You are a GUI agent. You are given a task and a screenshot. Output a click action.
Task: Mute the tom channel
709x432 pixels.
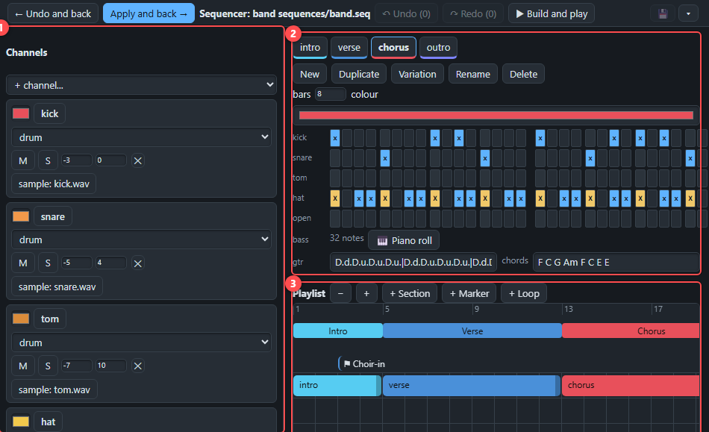point(23,366)
